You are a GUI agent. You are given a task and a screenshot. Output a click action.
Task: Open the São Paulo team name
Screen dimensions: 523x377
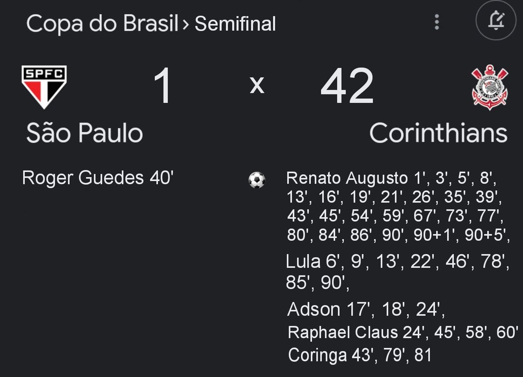click(85, 133)
